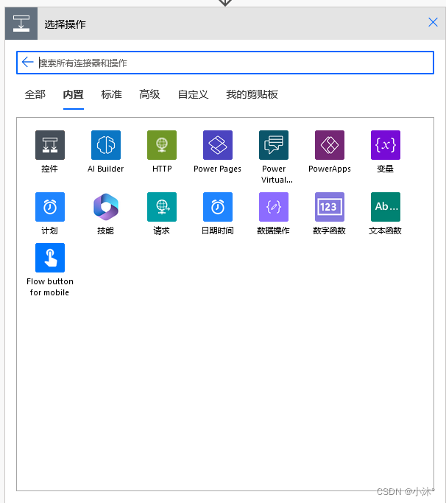Select the Power Virtual... connector

coord(274,145)
